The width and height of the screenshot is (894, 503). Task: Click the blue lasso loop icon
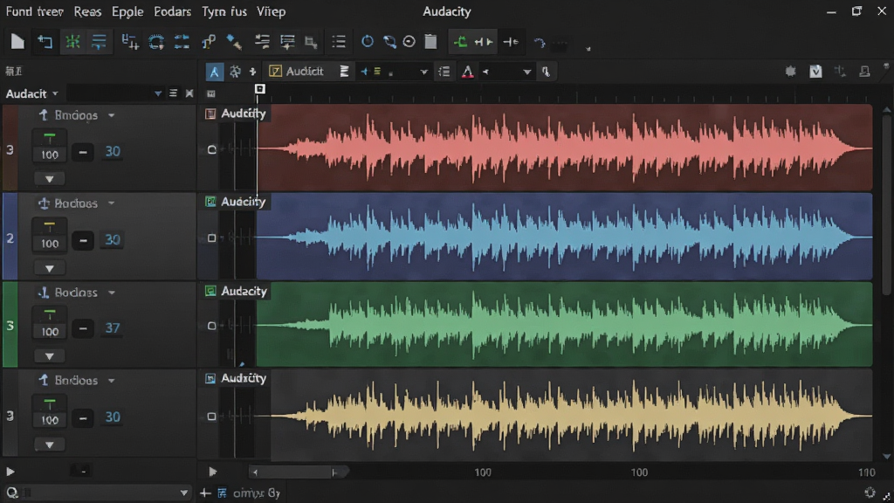(389, 42)
